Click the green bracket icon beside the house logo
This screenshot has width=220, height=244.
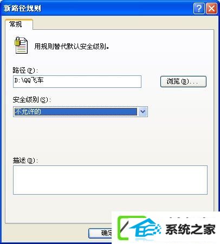coord(123,228)
